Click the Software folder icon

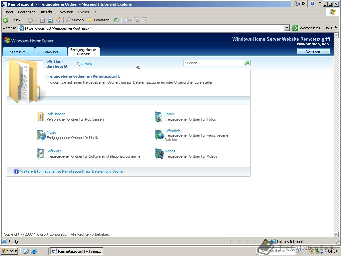[x=41, y=153]
